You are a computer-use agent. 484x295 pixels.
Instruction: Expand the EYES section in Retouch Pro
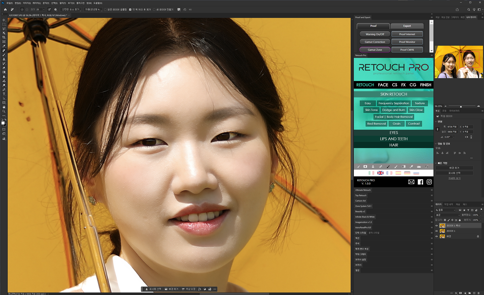[394, 133]
